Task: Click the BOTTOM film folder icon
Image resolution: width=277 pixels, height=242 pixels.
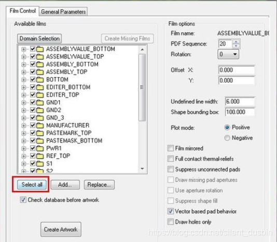Action: [40, 79]
